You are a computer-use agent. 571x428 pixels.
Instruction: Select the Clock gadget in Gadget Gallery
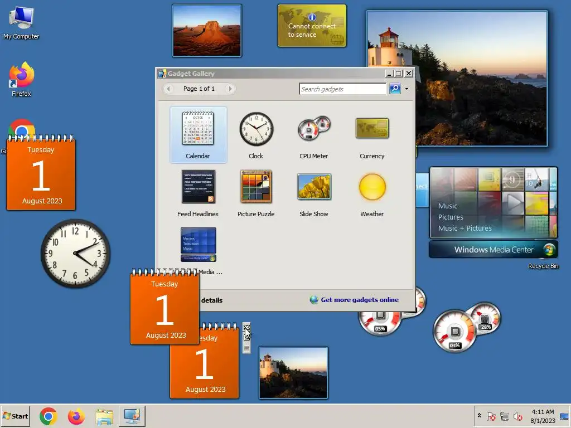[x=256, y=135]
